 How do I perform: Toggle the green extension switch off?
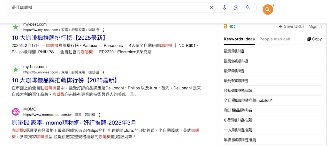coord(232,27)
